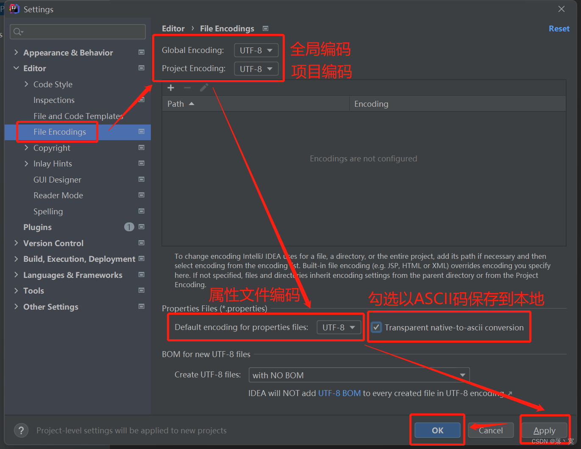Open default properties files encoding dropdown

point(339,327)
